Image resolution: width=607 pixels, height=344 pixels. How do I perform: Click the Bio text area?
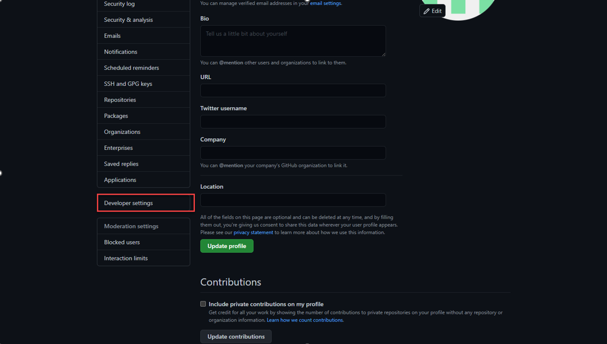click(x=293, y=41)
